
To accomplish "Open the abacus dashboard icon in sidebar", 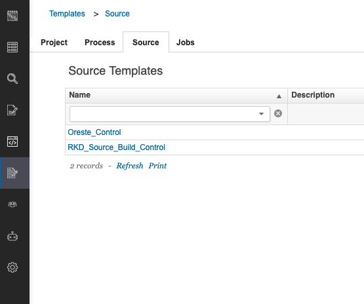I will pyautogui.click(x=12, y=16).
